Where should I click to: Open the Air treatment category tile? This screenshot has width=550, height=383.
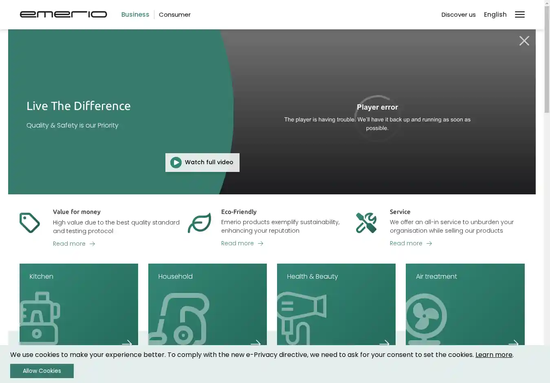click(465, 304)
